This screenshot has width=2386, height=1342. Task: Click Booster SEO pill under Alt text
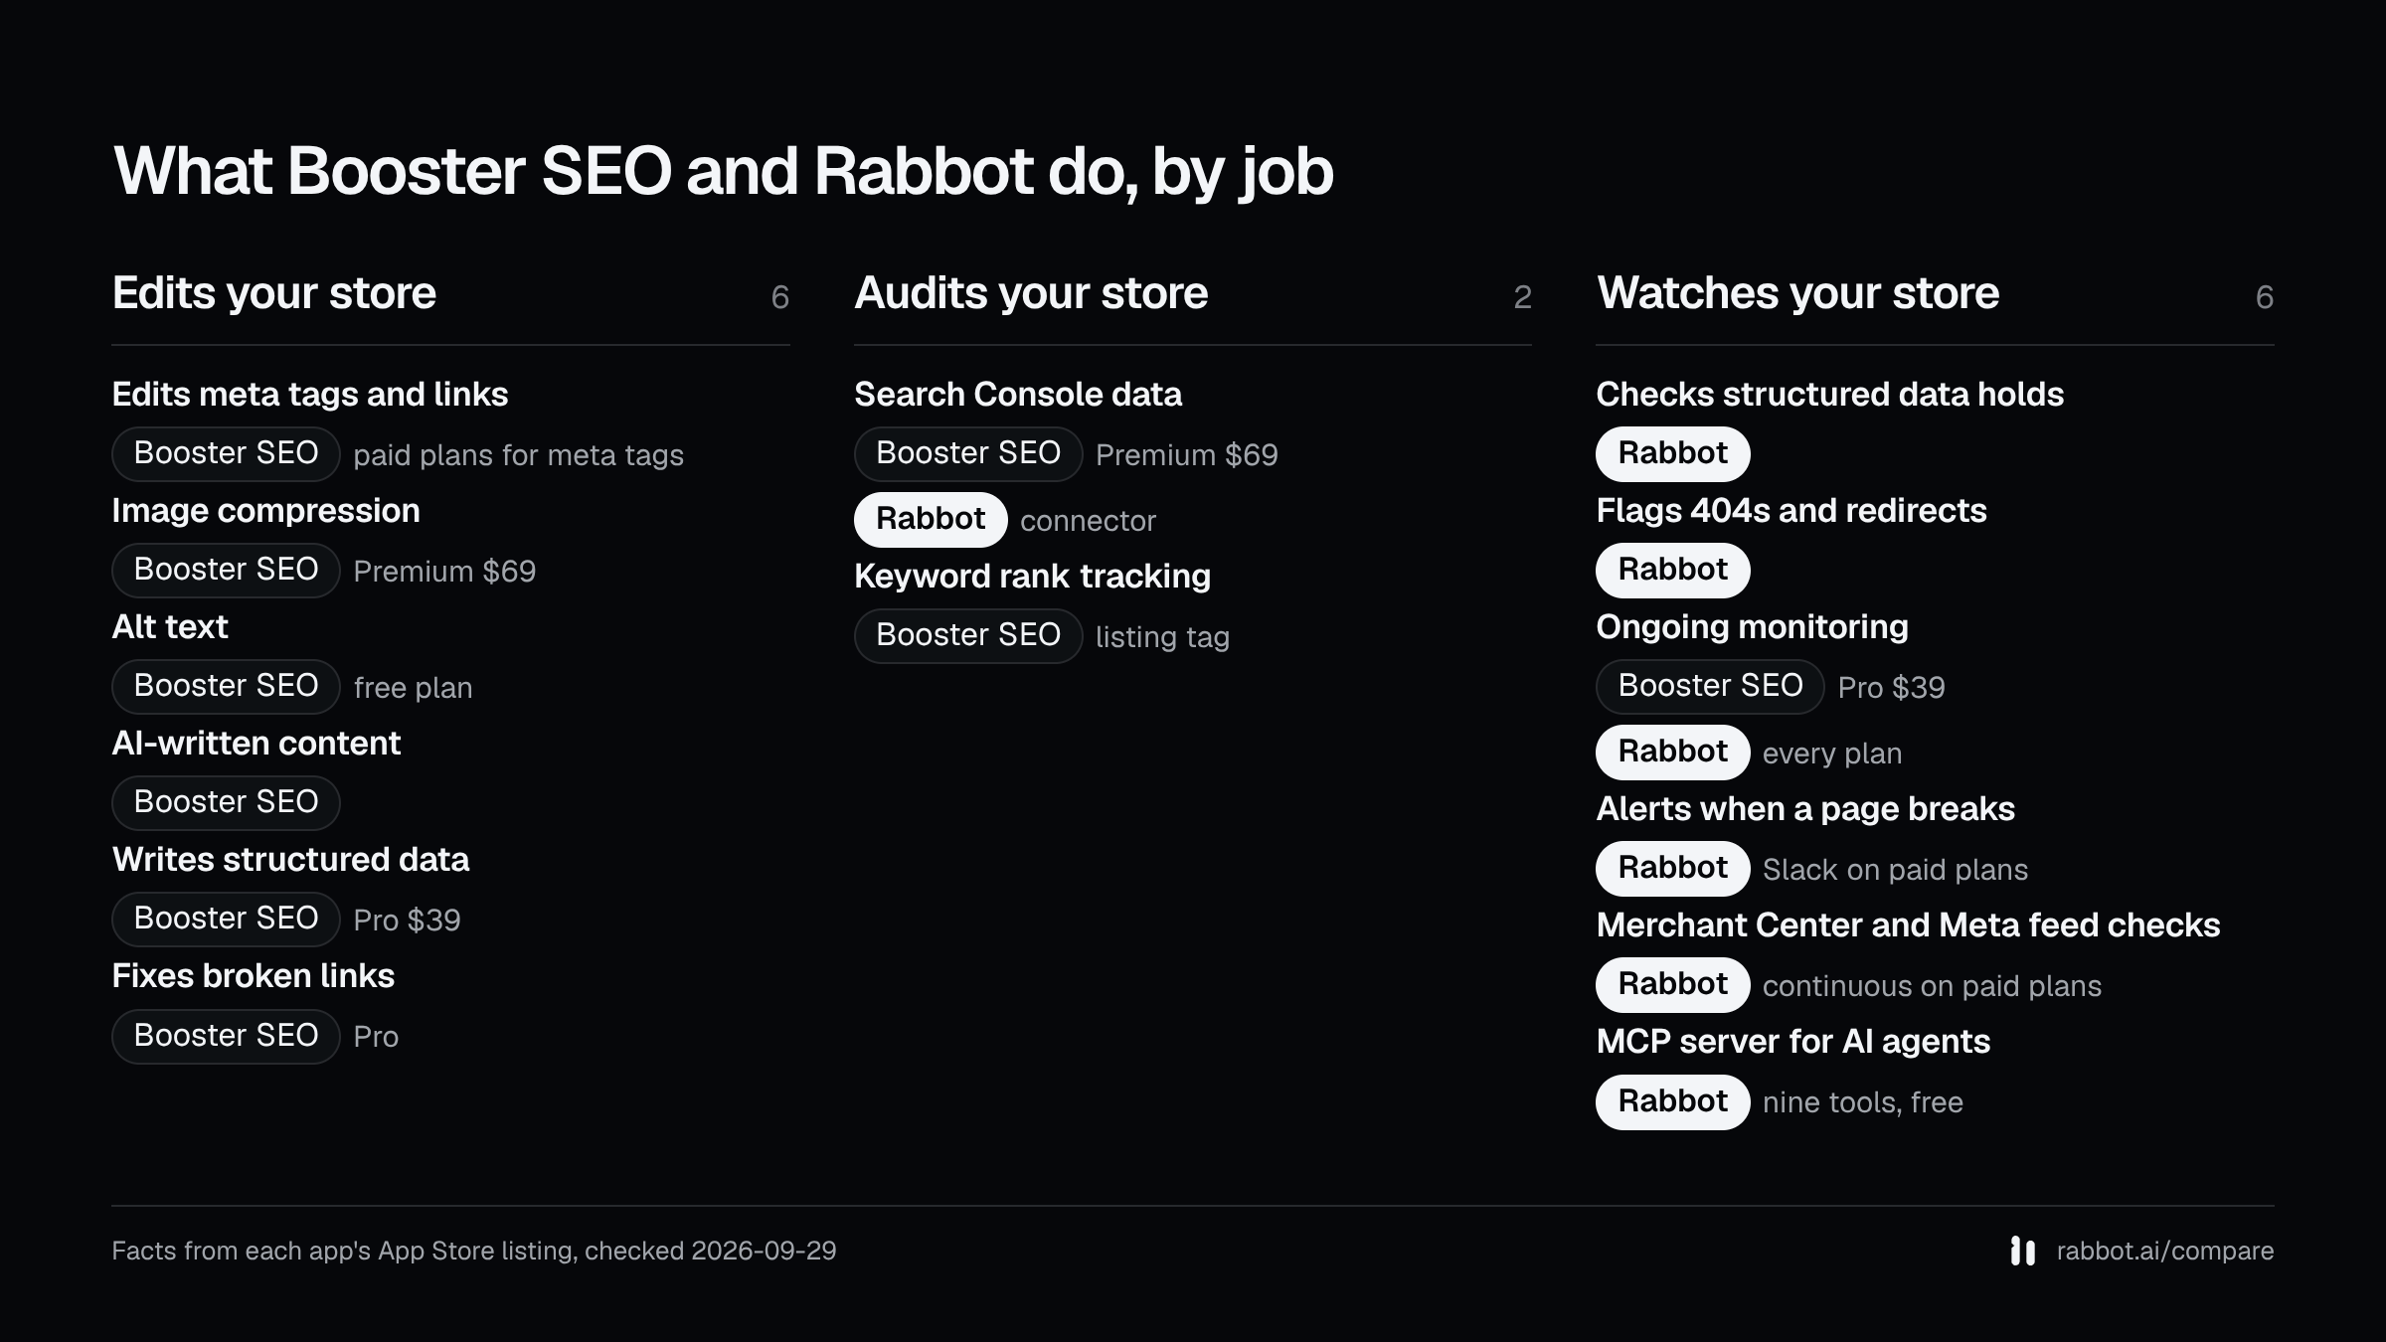coord(226,686)
